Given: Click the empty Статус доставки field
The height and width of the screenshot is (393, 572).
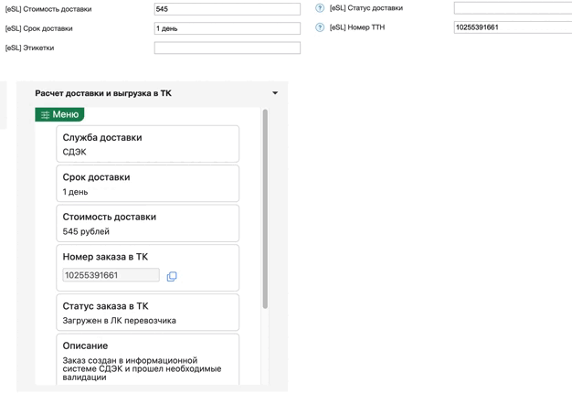Looking at the screenshot, I should [x=513, y=8].
